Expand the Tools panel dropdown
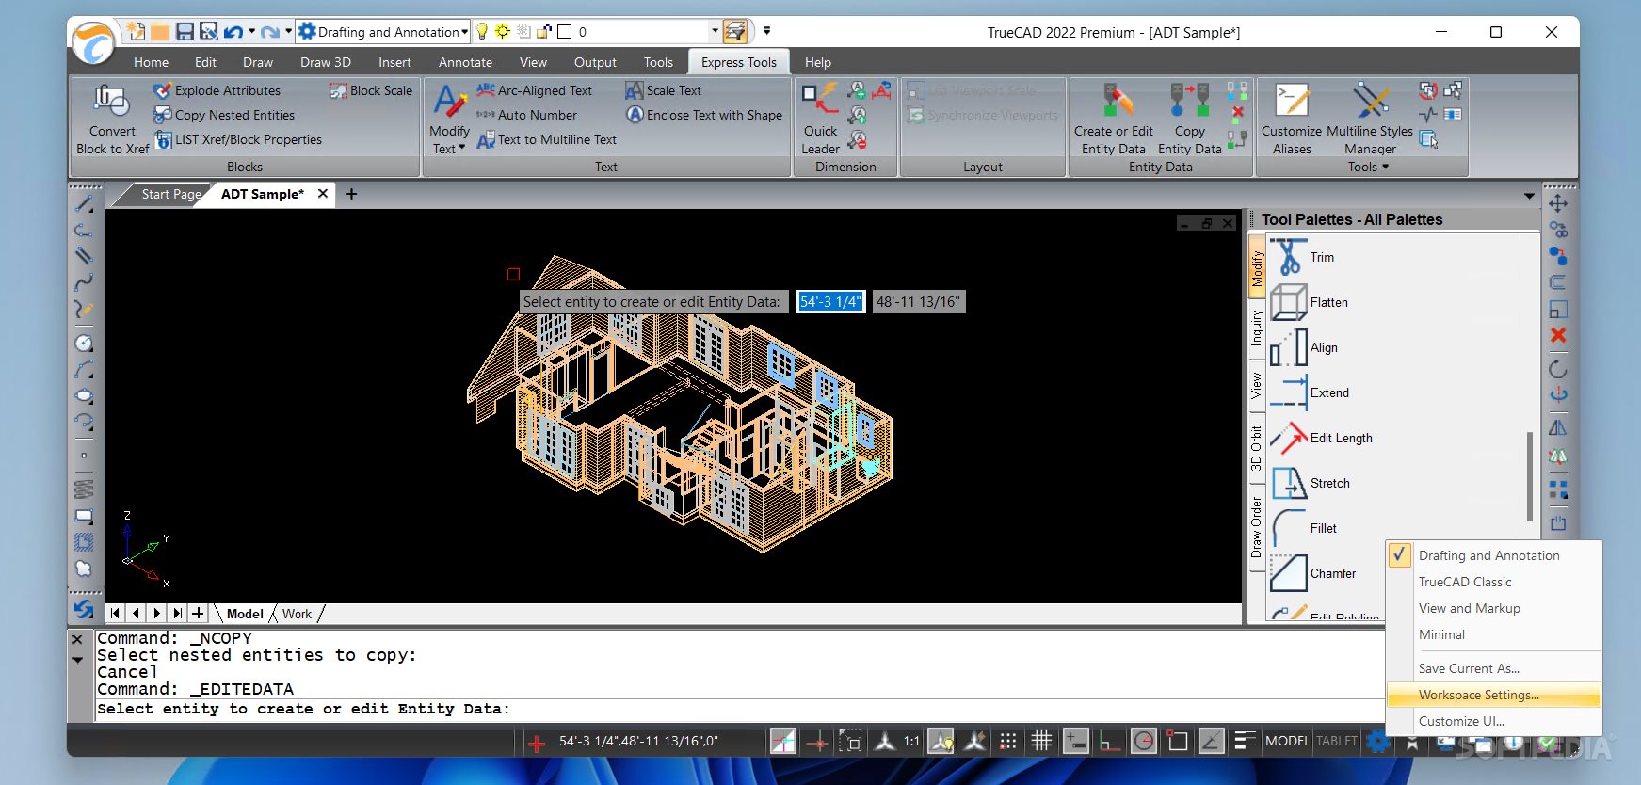 click(x=1368, y=167)
